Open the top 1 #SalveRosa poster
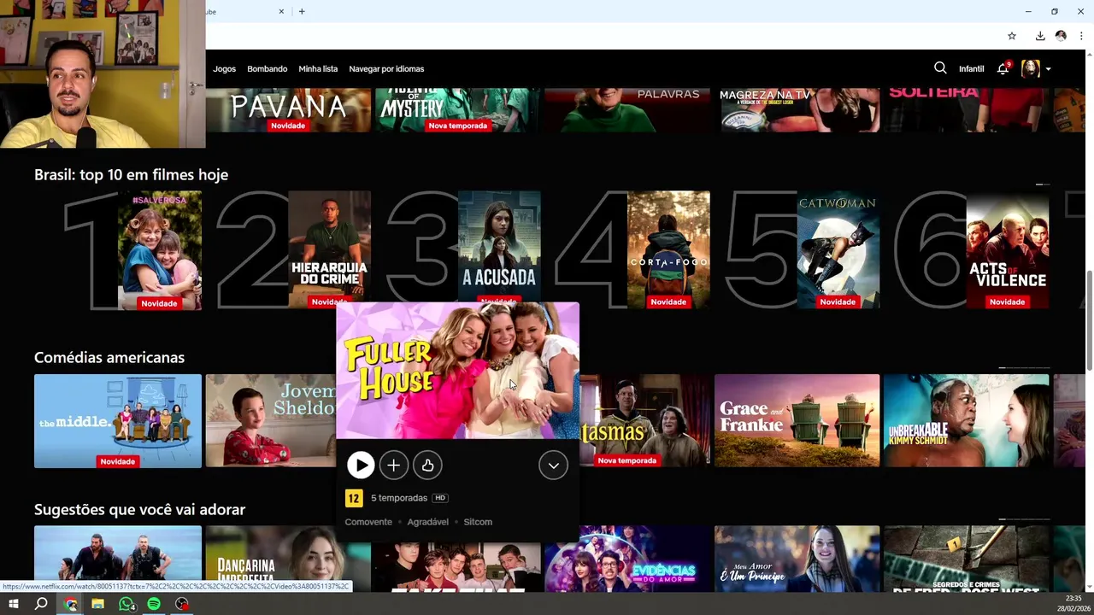 pos(160,250)
